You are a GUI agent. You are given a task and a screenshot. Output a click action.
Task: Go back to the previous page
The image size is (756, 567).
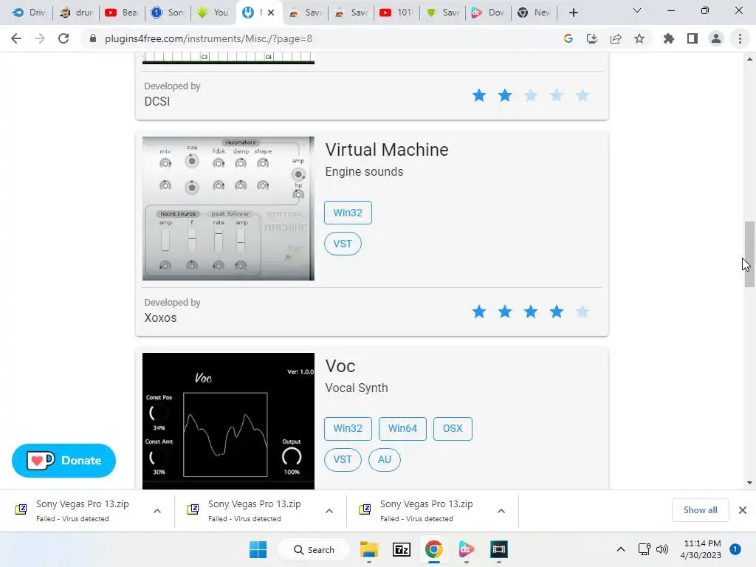tap(16, 38)
